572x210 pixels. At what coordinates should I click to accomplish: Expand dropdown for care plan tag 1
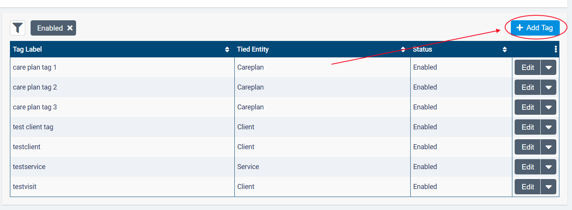pyautogui.click(x=548, y=67)
